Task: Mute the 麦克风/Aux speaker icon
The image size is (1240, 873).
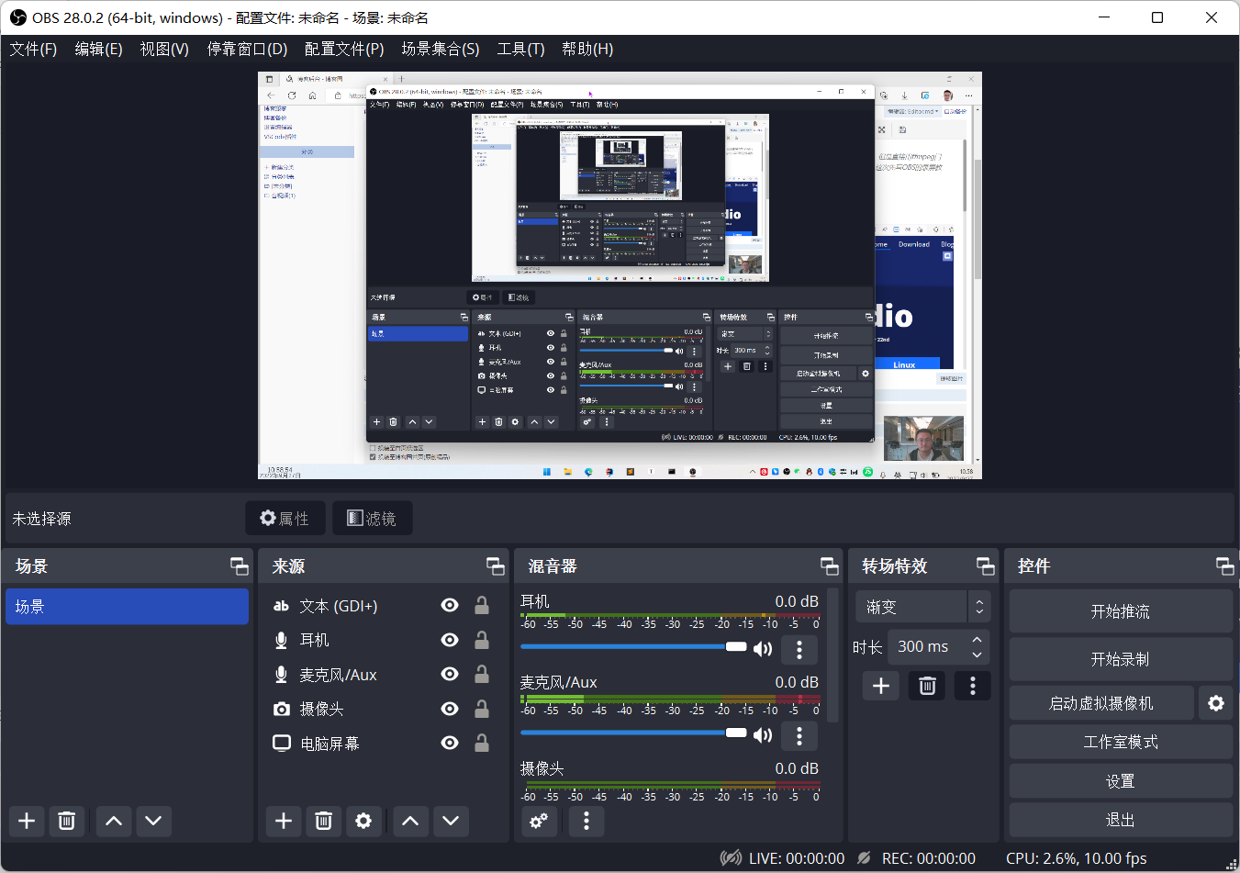Action: click(763, 735)
